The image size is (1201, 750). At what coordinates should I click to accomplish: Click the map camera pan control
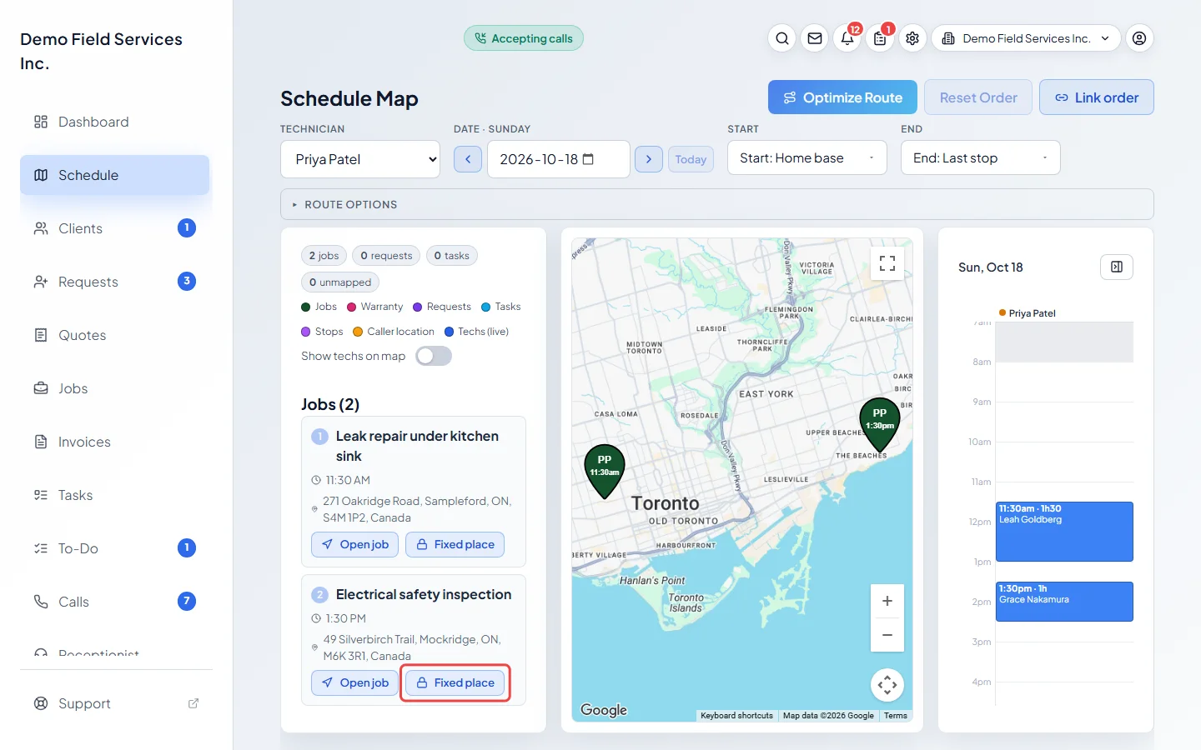(887, 685)
